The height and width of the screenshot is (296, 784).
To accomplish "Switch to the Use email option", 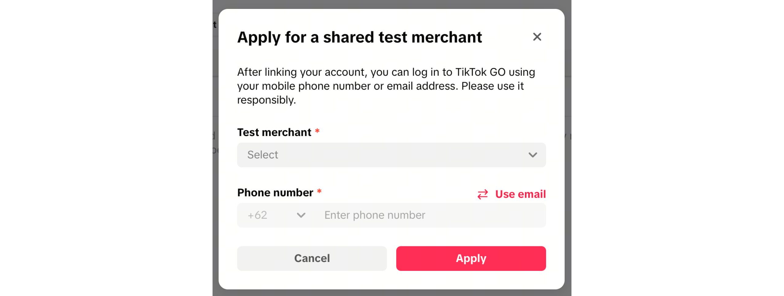I will (x=520, y=194).
